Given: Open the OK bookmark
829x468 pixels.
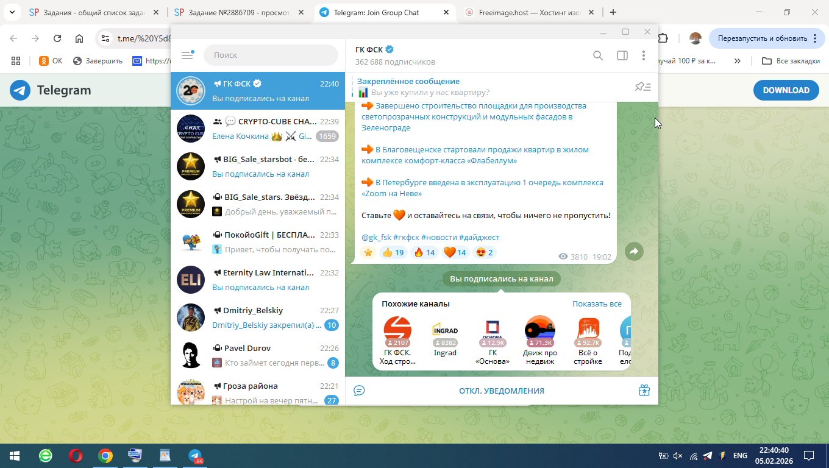Looking at the screenshot, I should point(51,61).
